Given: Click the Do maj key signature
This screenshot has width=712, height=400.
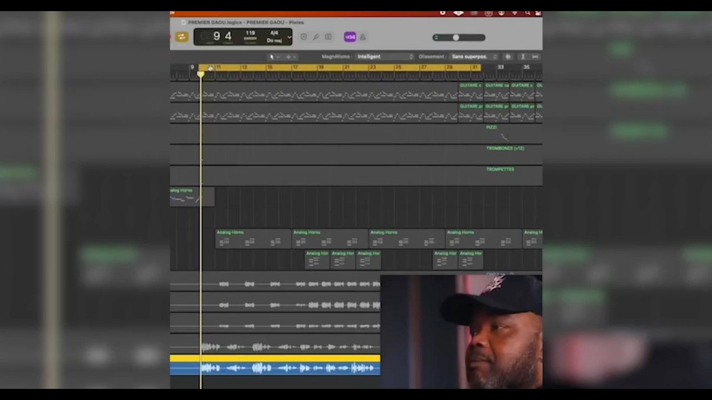Looking at the screenshot, I should [x=274, y=41].
